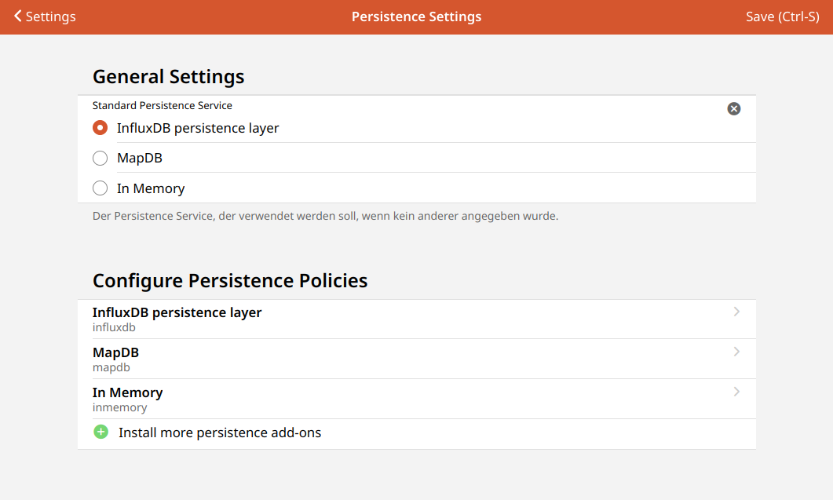Click the Configure Persistence Policies heading
The width and height of the screenshot is (833, 500).
click(x=230, y=280)
